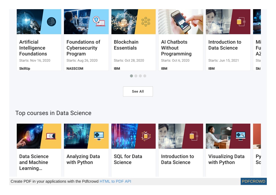Open Artificial Intelligence Foundations course thumbnail

(39, 22)
